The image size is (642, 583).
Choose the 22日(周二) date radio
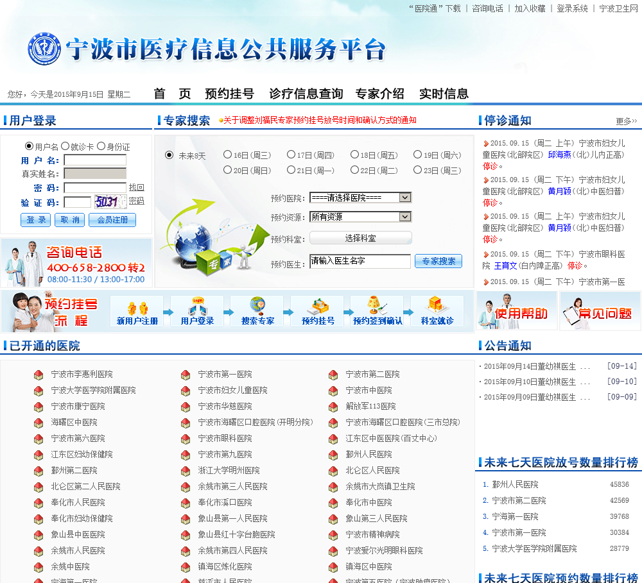(x=354, y=169)
